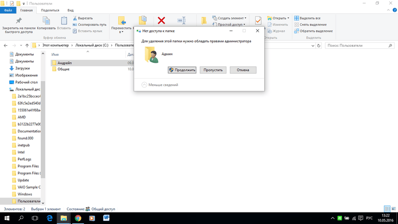The image size is (398, 224).
Task: Select Локальный диск in navigation pane
Action: point(25,89)
